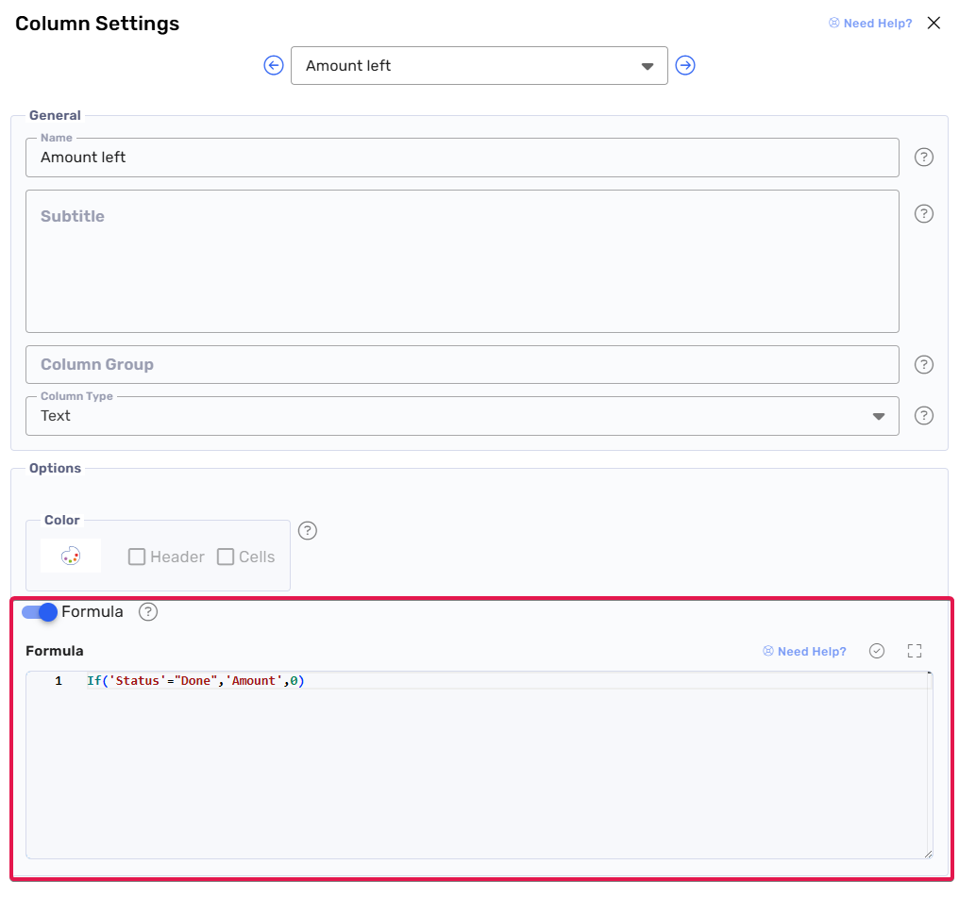959x898 pixels.
Task: Go to next column with right arrow
Action: pyautogui.click(x=685, y=65)
